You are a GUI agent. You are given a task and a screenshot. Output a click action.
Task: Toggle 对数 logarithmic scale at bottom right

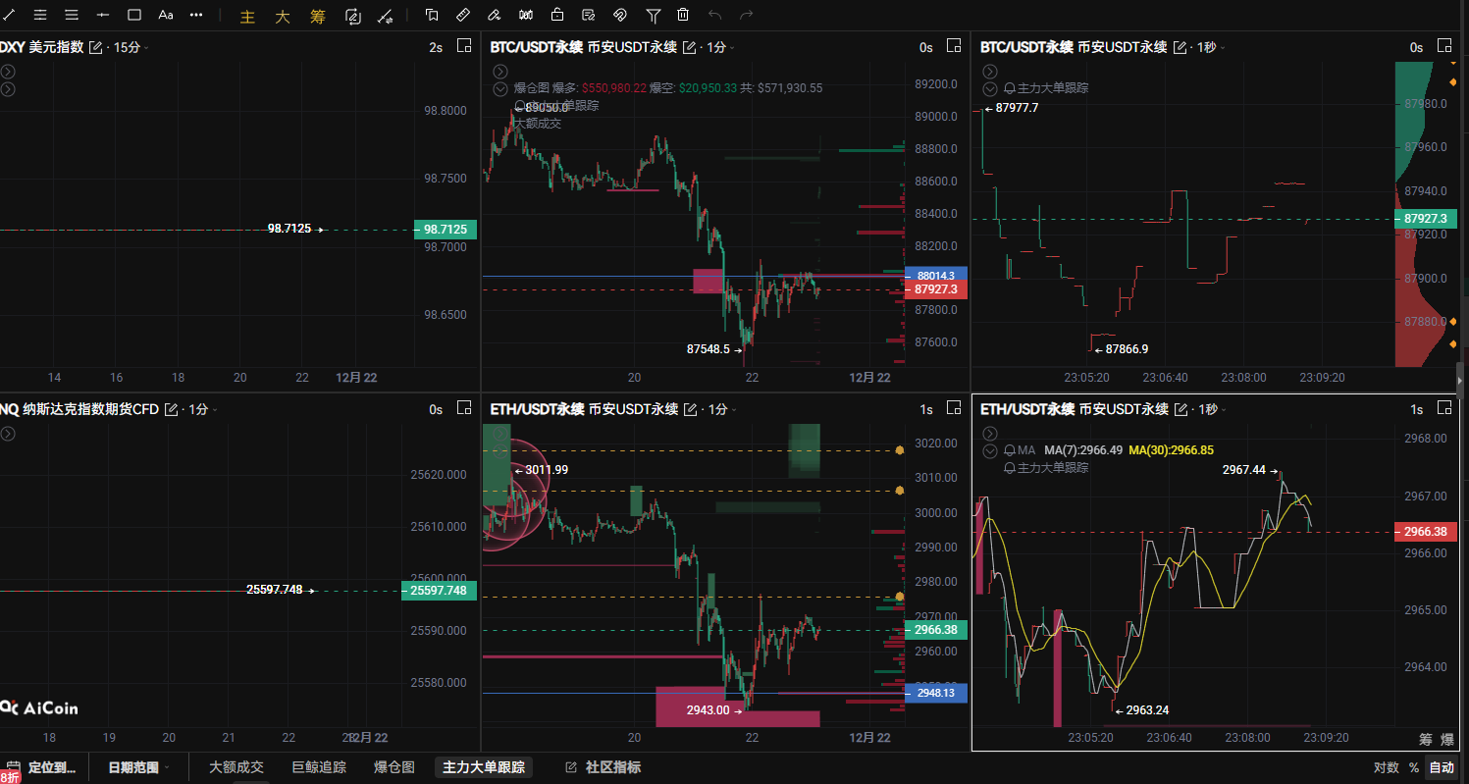coord(1386,767)
